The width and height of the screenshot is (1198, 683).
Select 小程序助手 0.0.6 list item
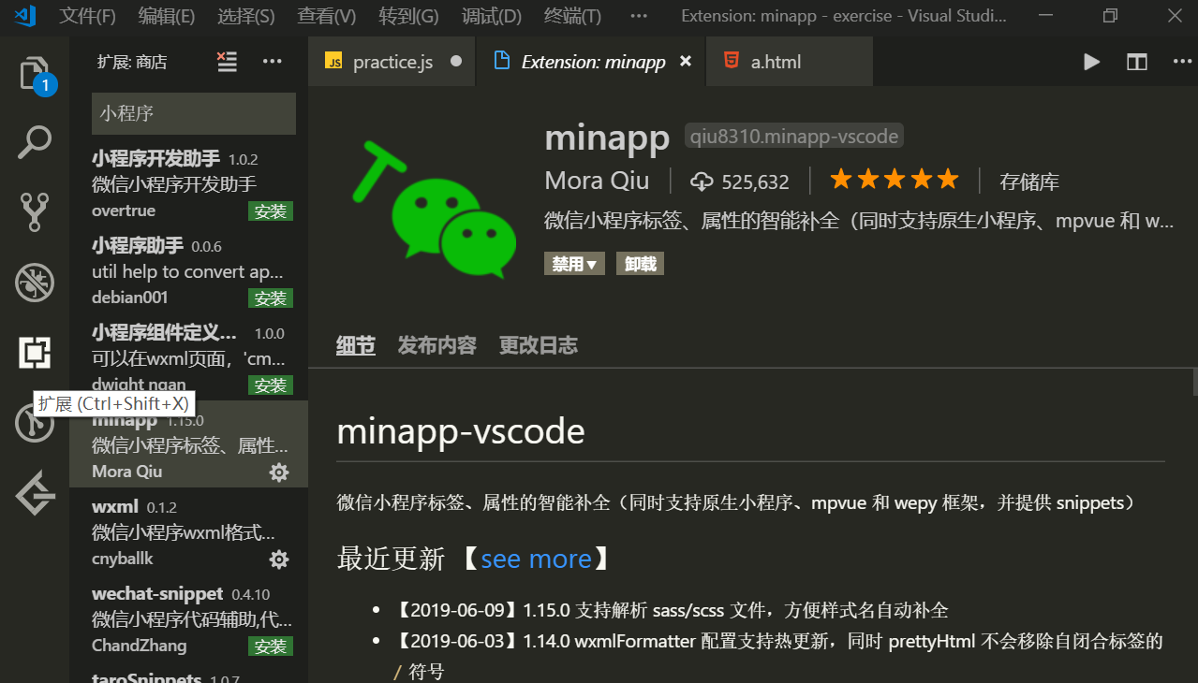(188, 271)
